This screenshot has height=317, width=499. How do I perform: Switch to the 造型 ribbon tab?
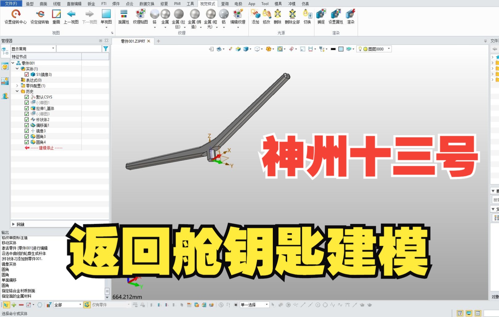[30, 4]
